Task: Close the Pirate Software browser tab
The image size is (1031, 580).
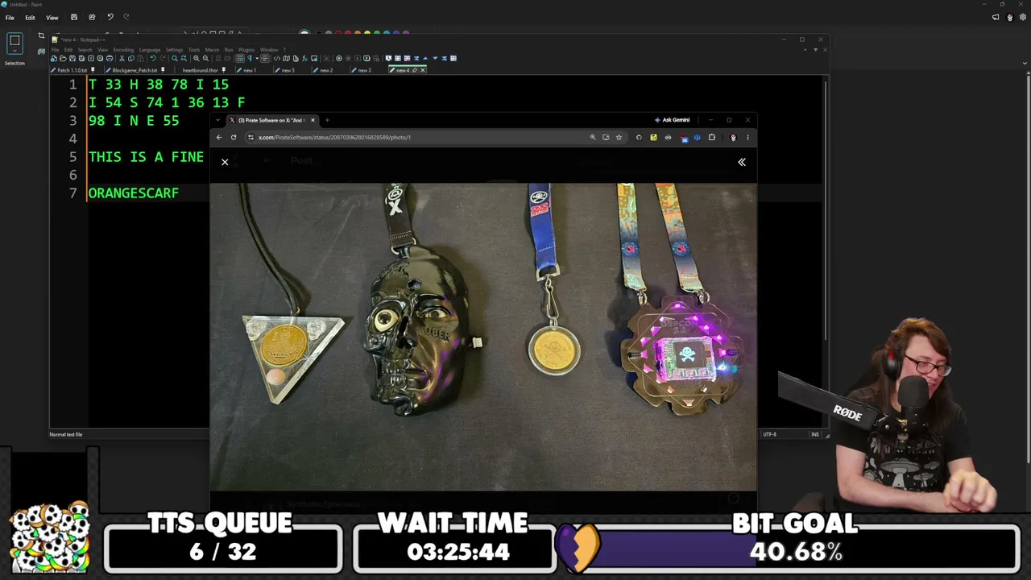Action: tap(313, 120)
